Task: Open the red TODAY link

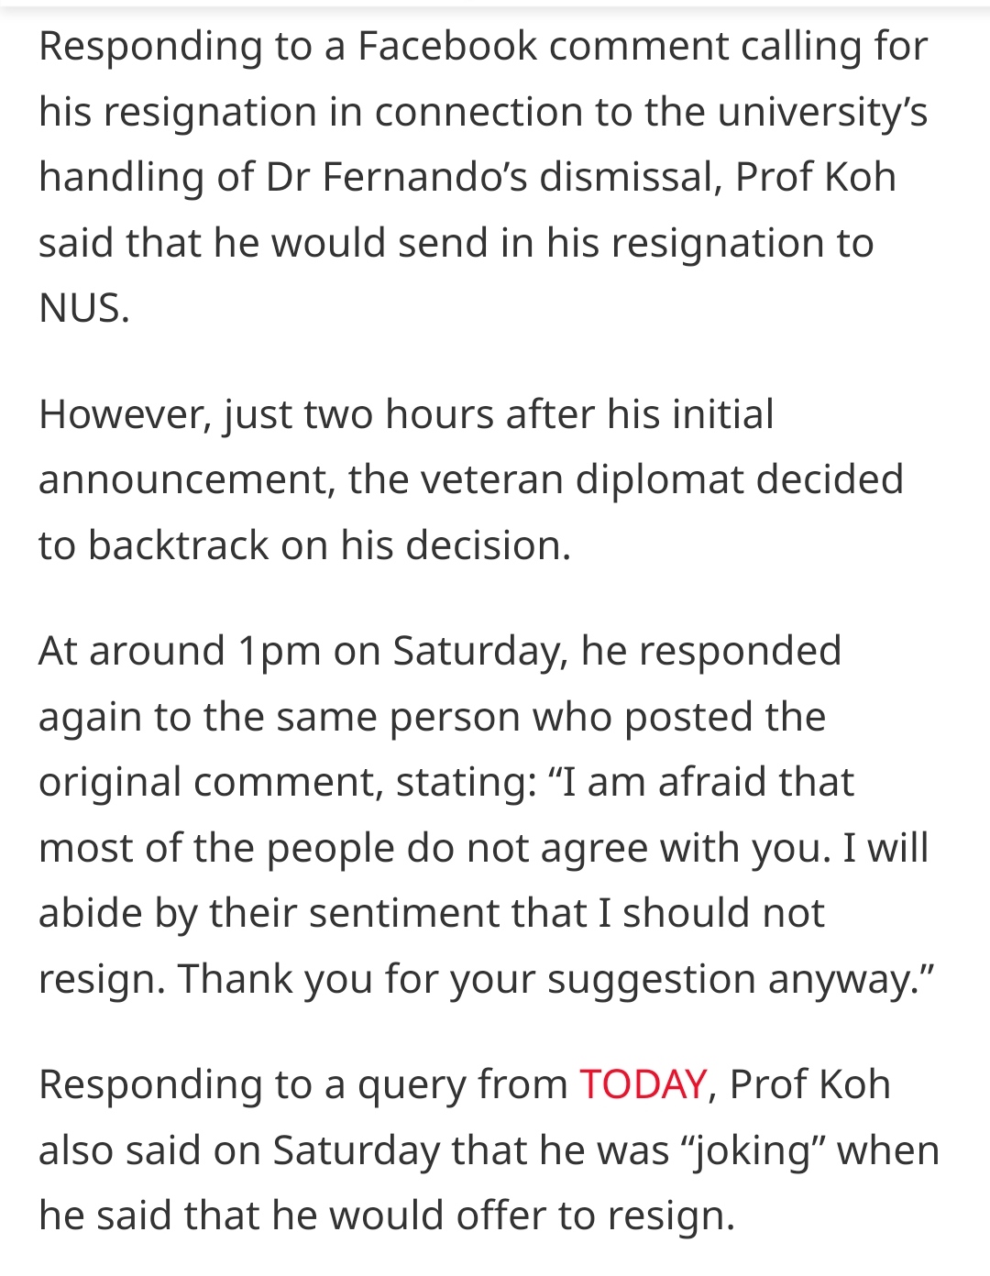Action: (643, 1084)
